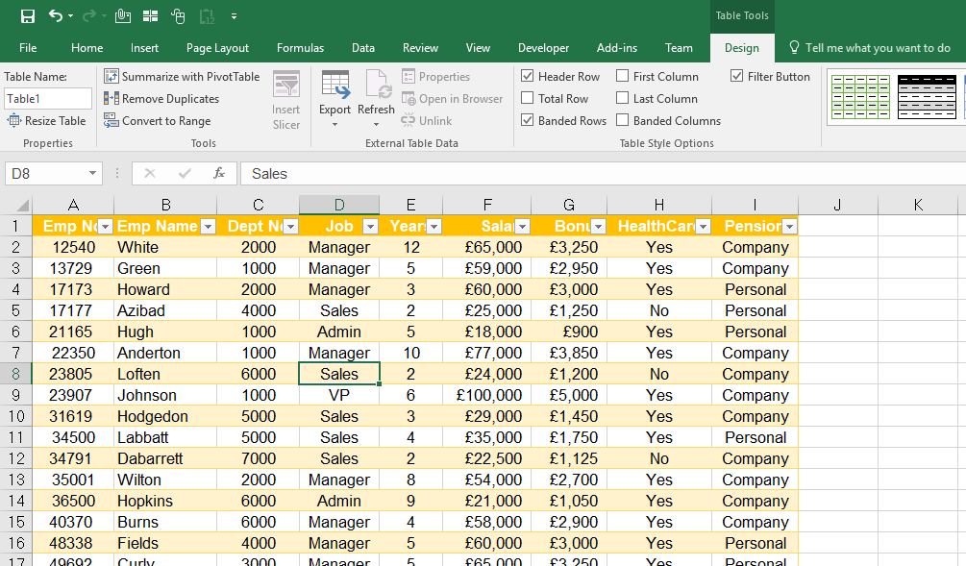
Task: Enable the Total Row checkbox
Action: 528,98
